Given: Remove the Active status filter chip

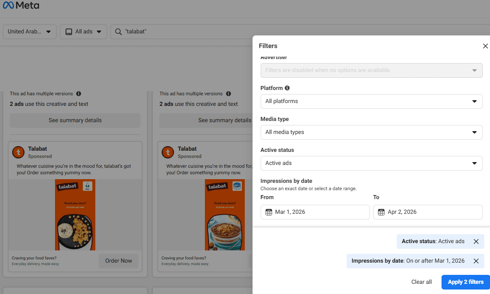Looking at the screenshot, I should click(476, 241).
